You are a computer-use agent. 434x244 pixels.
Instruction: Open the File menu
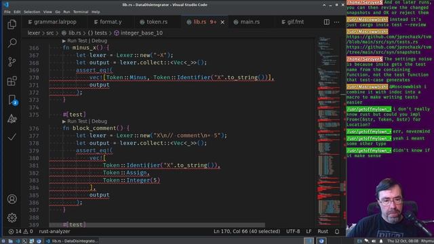7,12
